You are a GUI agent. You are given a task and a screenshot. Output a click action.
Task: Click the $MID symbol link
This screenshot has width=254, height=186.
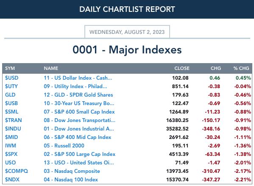[x=11, y=137]
